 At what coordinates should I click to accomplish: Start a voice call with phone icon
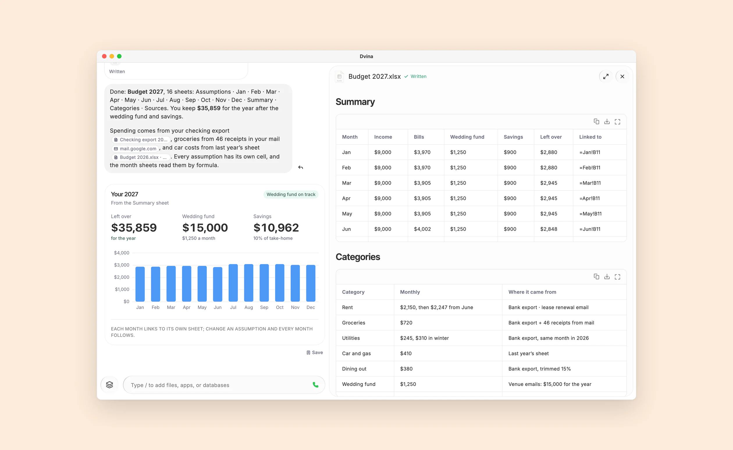pyautogui.click(x=316, y=385)
